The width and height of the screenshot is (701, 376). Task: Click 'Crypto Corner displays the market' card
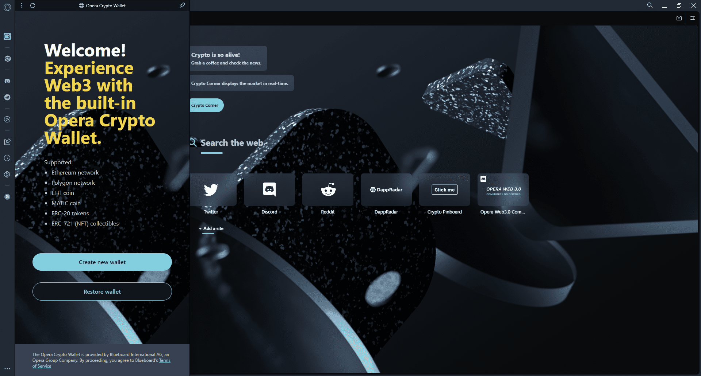242,83
